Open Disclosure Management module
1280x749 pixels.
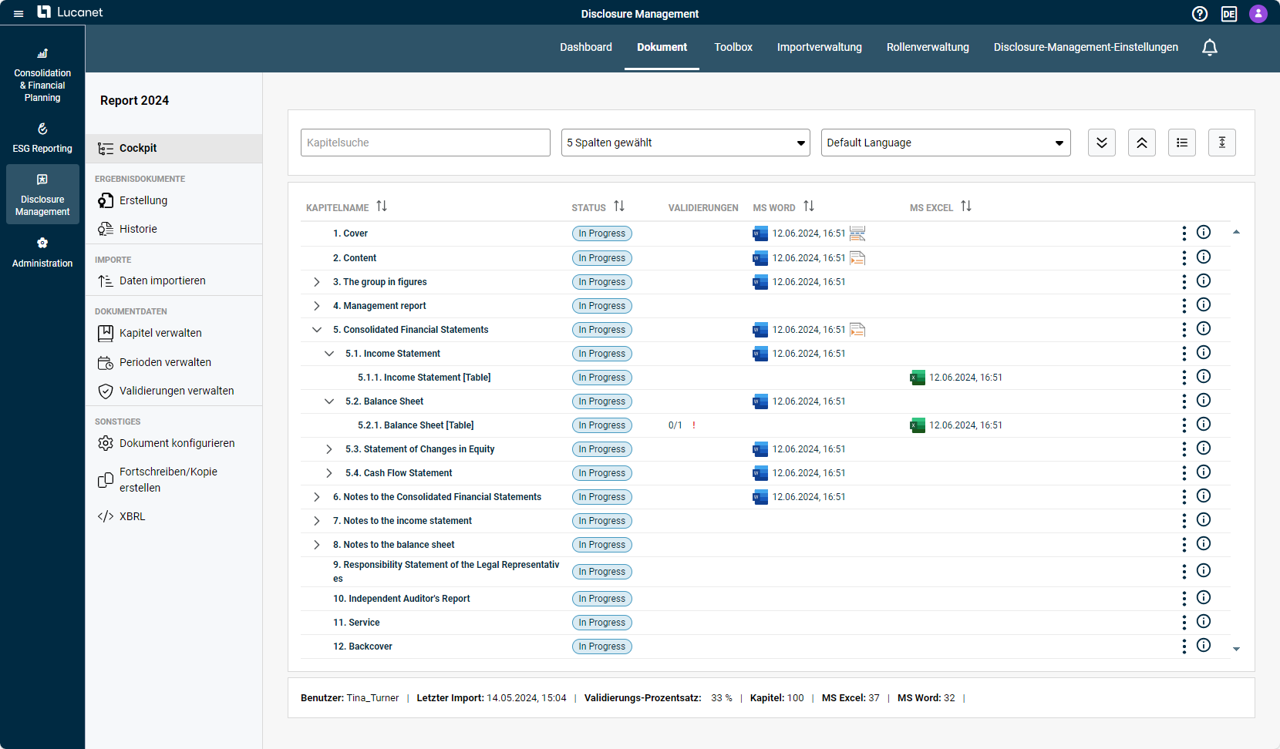42,195
